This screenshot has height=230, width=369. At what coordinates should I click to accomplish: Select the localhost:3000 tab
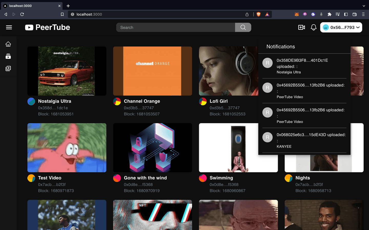click(x=32, y=6)
